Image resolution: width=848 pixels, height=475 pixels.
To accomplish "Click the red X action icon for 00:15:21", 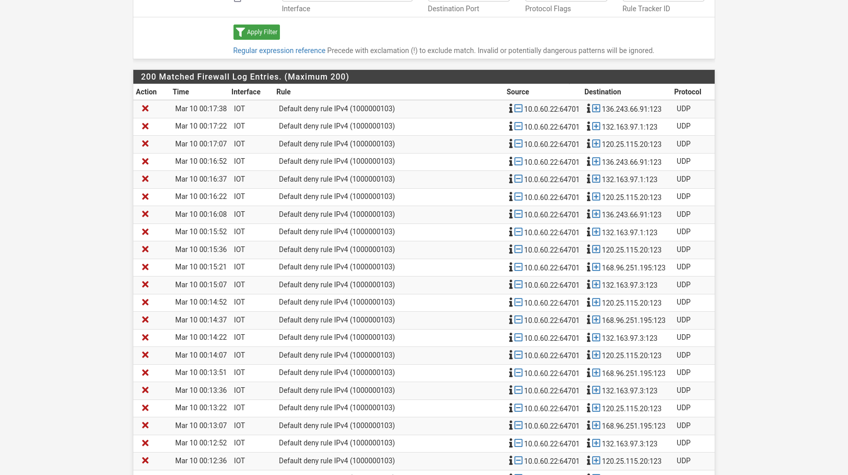I will (x=146, y=267).
